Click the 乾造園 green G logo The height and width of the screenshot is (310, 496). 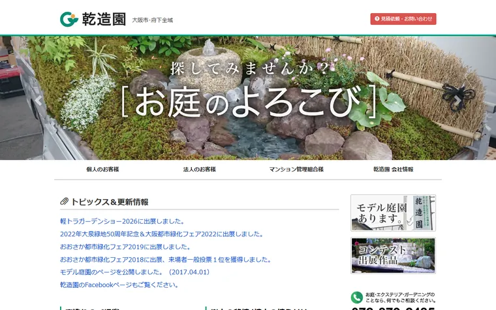coord(69,19)
